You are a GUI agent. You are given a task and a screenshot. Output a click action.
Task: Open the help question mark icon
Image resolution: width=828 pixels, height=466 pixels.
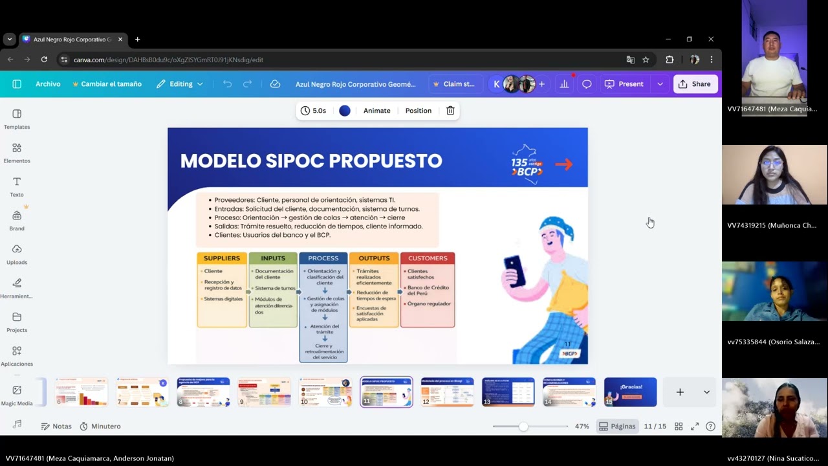point(711,427)
